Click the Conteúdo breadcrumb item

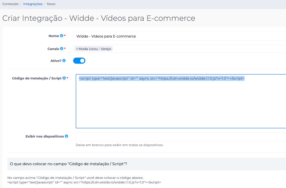(10, 4)
